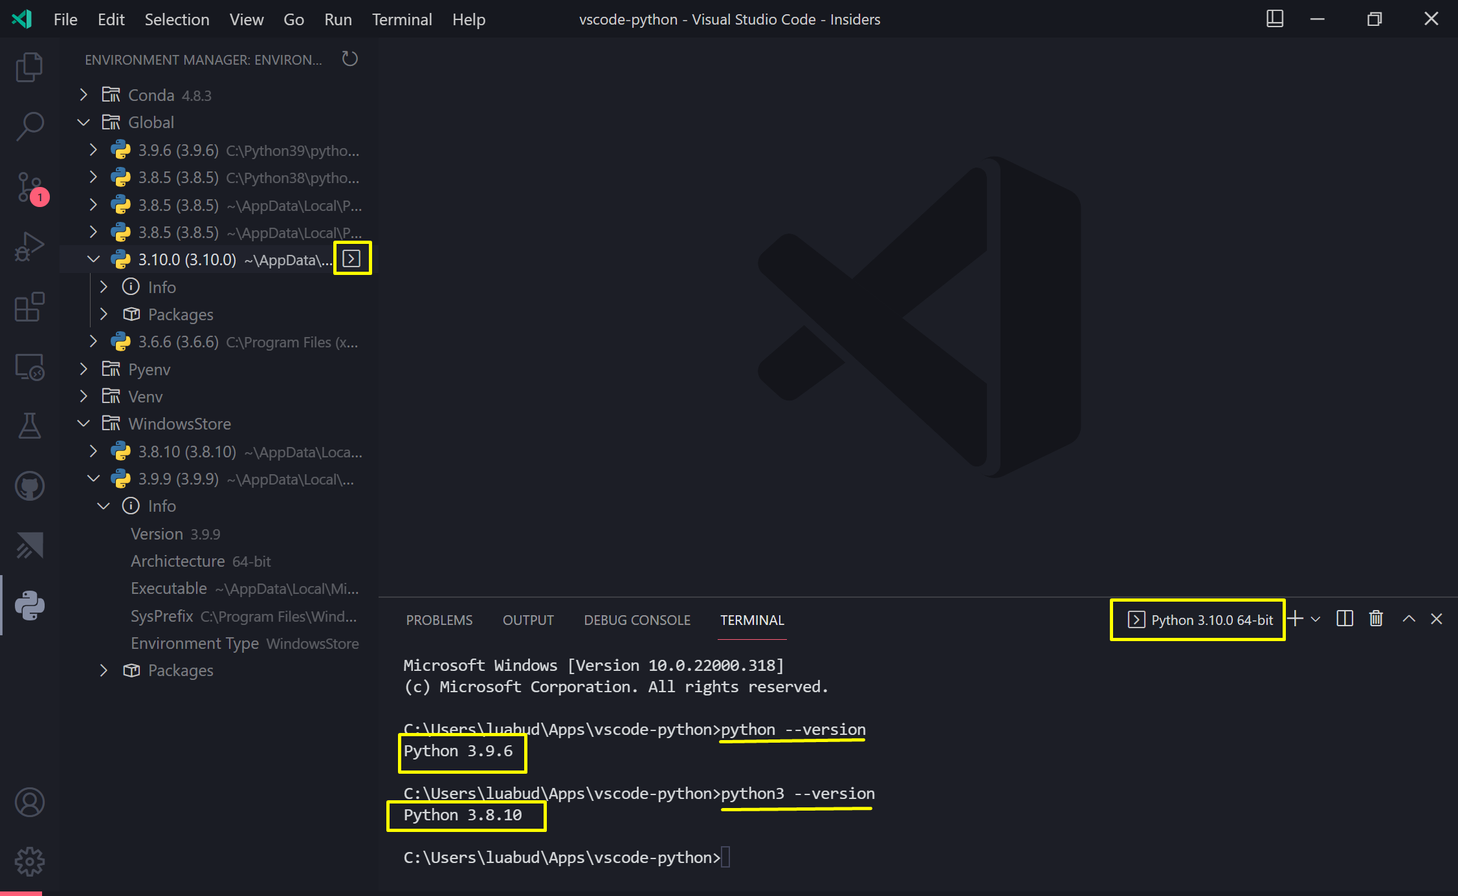Select the 3.6.6 C:\Program Files environment

point(219,342)
